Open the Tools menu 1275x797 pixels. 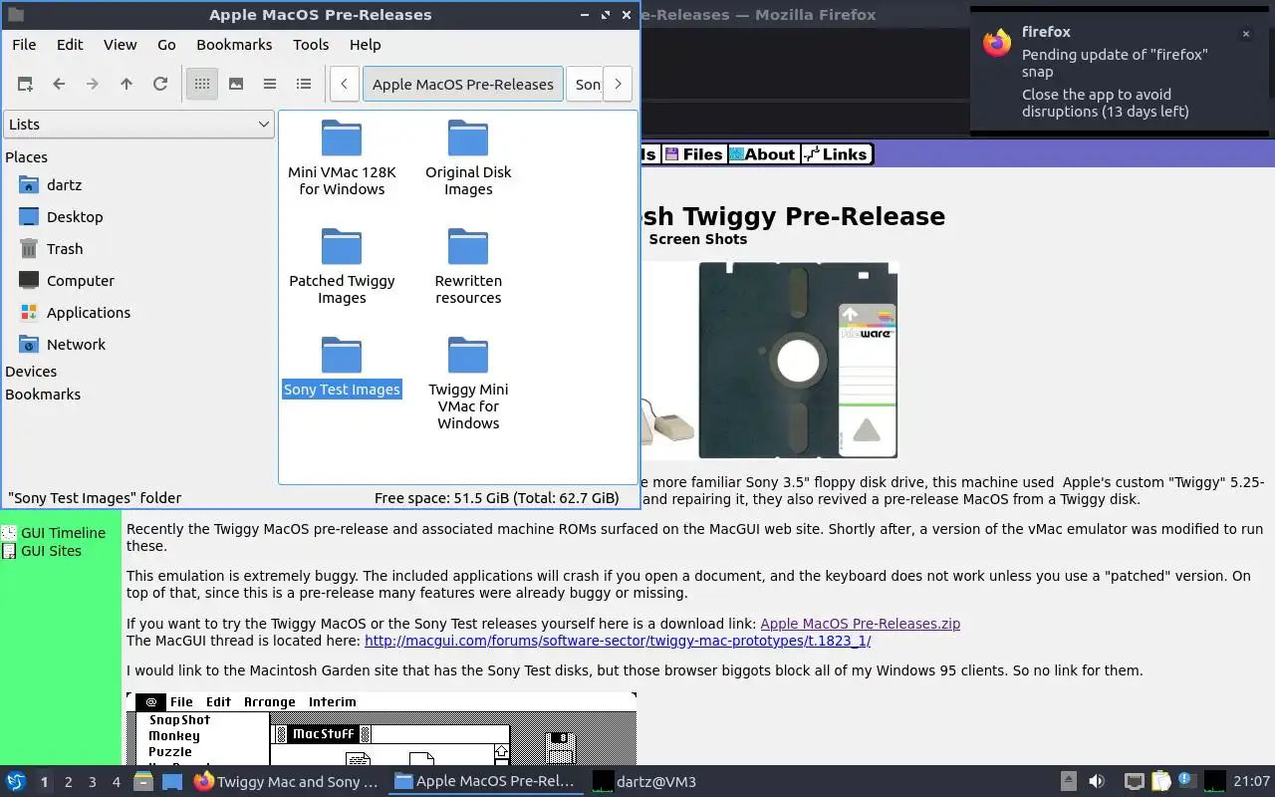click(311, 45)
